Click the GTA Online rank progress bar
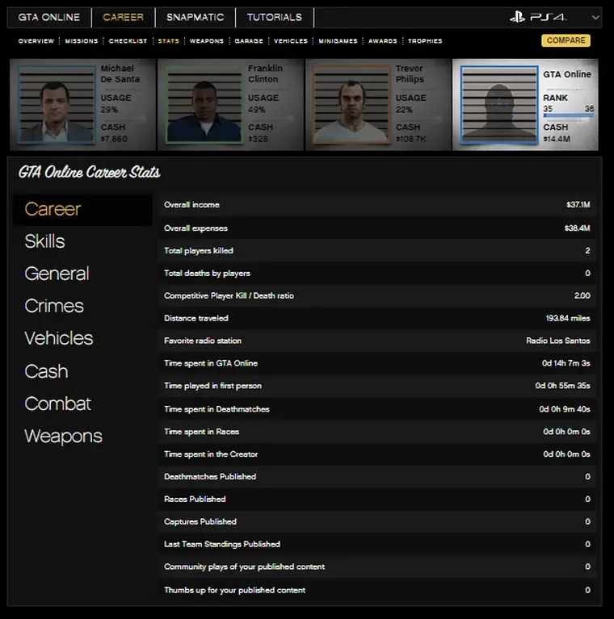The width and height of the screenshot is (614, 619). [x=568, y=115]
